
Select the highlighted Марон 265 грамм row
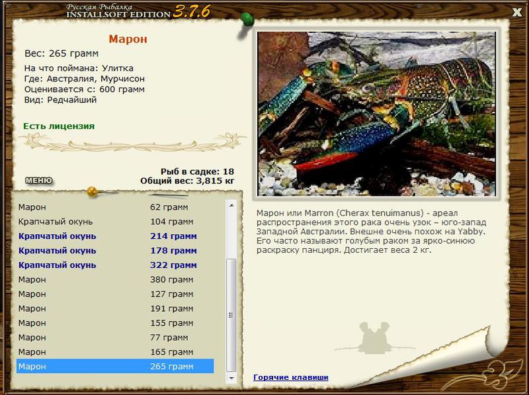coord(115,366)
